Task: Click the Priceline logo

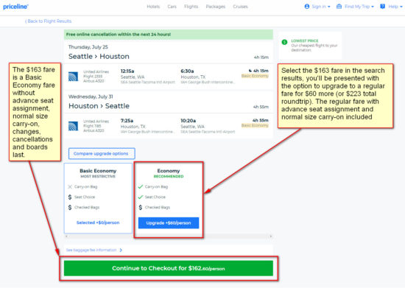Action: [15, 7]
